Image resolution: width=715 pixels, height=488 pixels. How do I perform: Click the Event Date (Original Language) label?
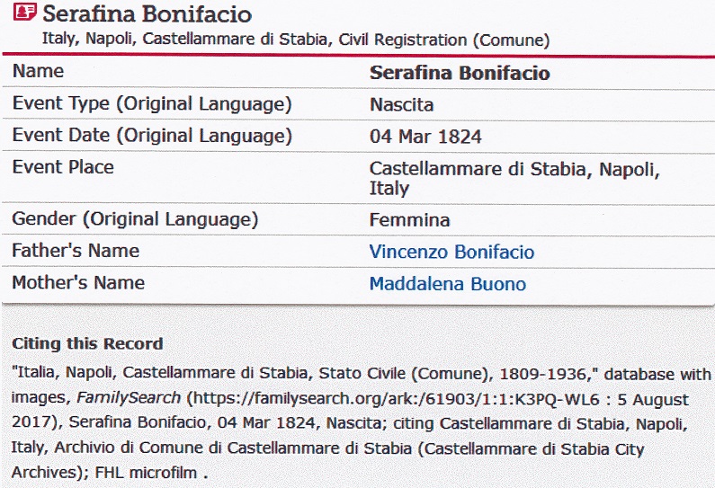coord(152,137)
